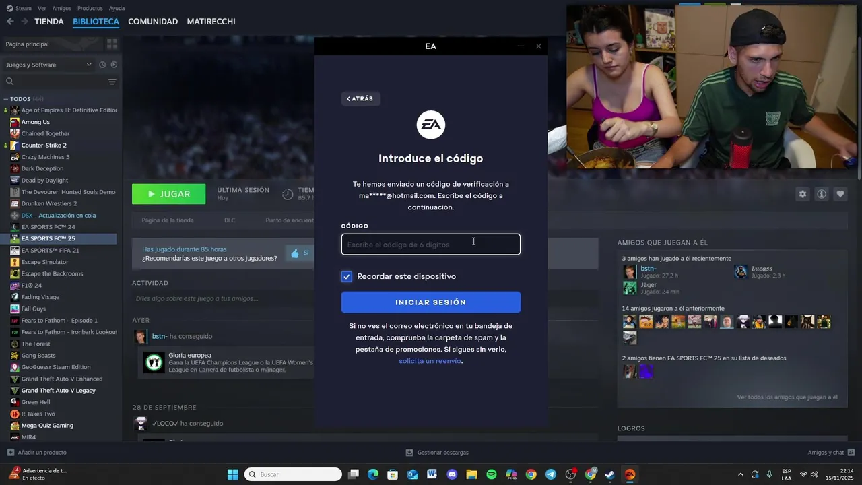Viewport: 862px width, 485px height.
Task: Open game settings gear icon
Action: point(803,194)
